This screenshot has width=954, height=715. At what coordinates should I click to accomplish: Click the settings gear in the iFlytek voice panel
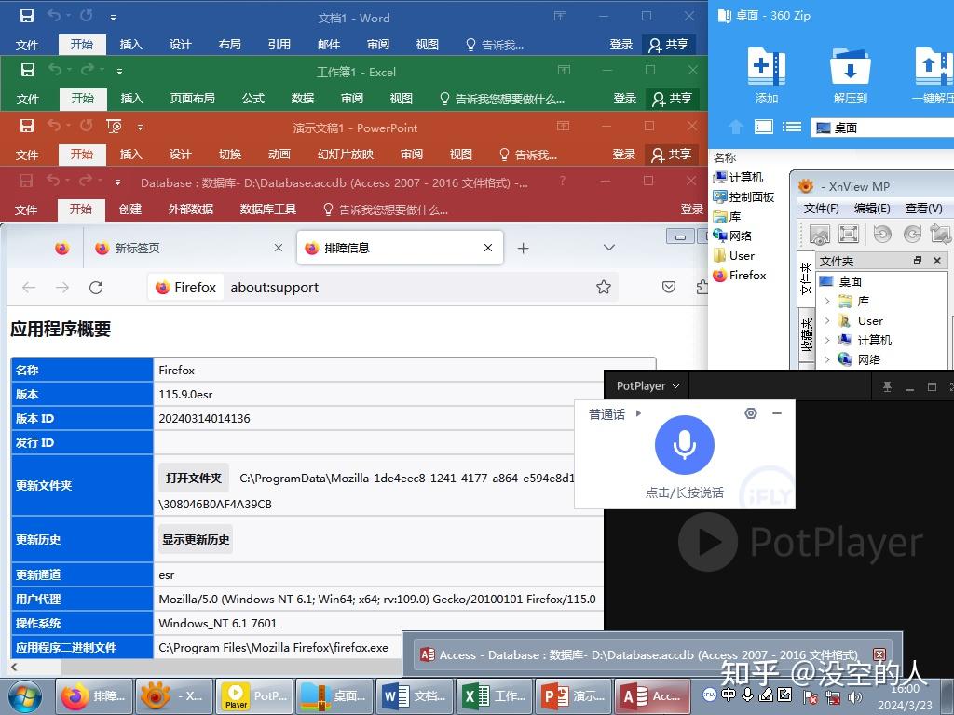[x=751, y=413]
